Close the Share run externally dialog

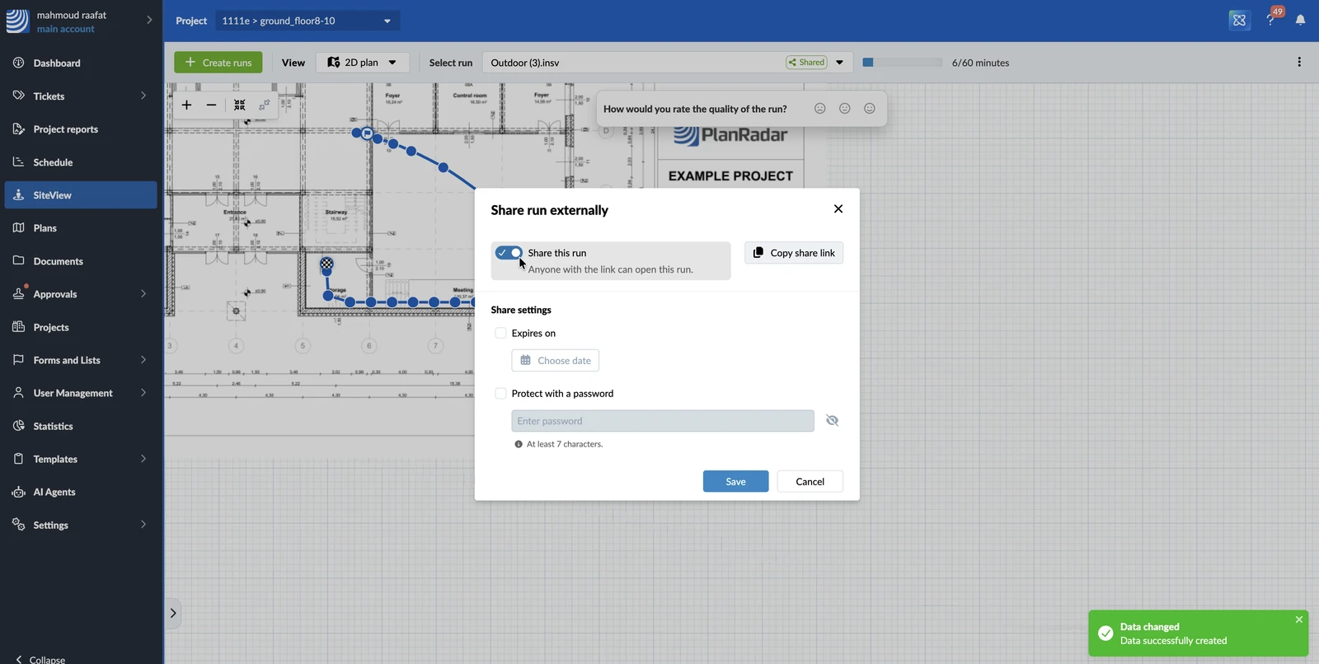click(x=838, y=209)
